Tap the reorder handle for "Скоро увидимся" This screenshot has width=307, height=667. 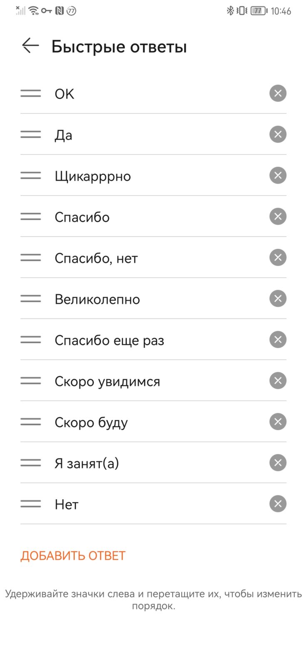pyautogui.click(x=31, y=381)
